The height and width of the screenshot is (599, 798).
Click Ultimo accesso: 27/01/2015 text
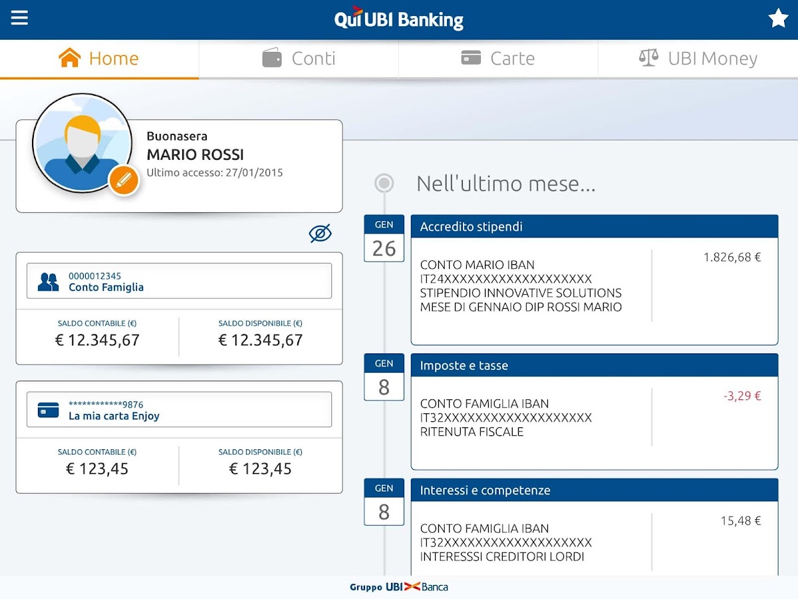click(215, 173)
